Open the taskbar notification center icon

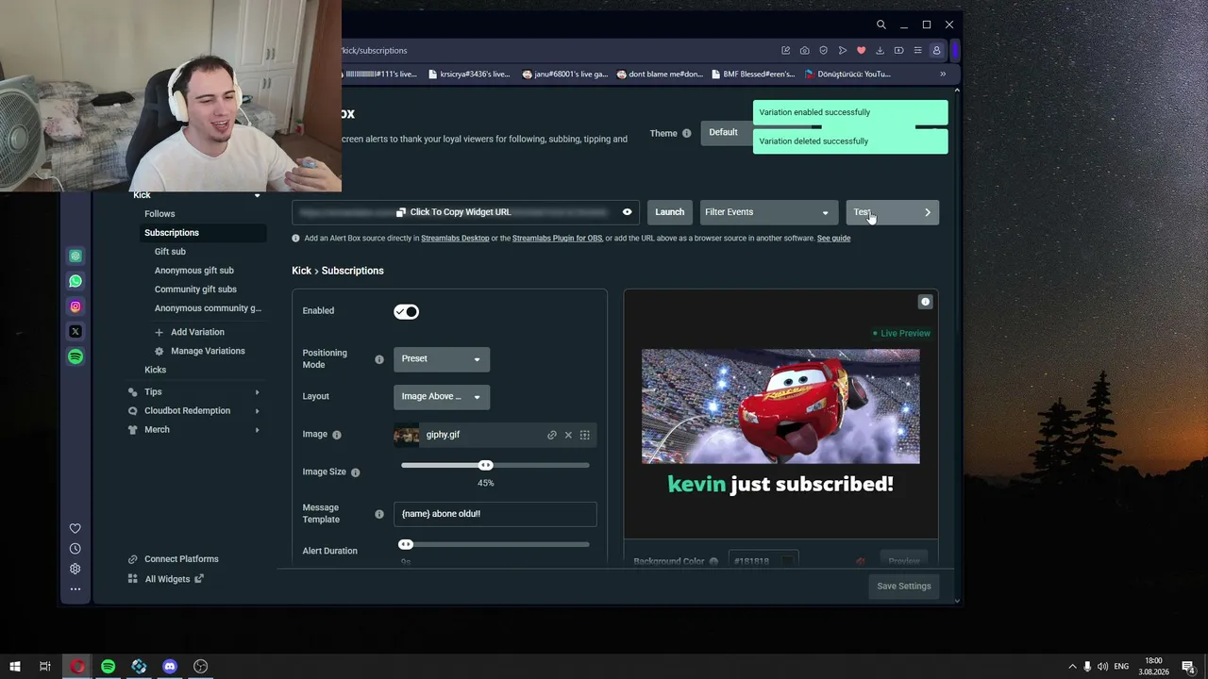1188,667
